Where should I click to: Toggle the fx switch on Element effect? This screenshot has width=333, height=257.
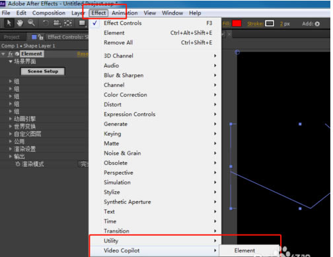[x=11, y=54]
